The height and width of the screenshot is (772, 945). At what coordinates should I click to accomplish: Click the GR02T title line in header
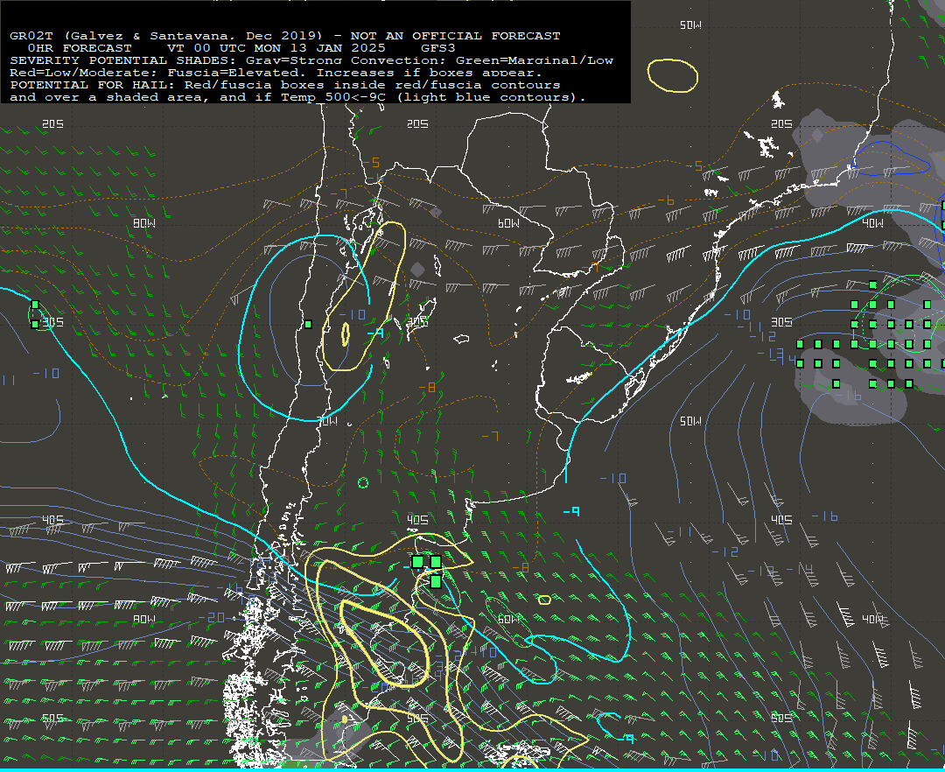285,36
